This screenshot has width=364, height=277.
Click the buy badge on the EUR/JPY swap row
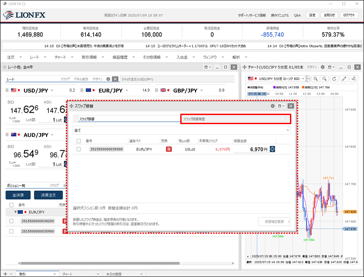click(169, 149)
